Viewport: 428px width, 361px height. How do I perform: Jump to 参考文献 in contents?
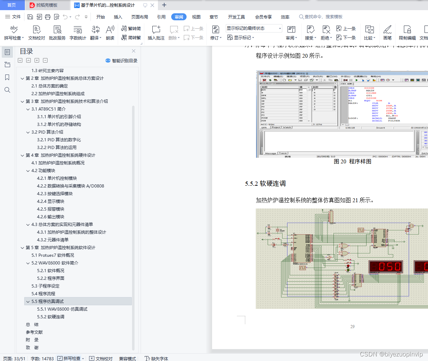(34, 332)
